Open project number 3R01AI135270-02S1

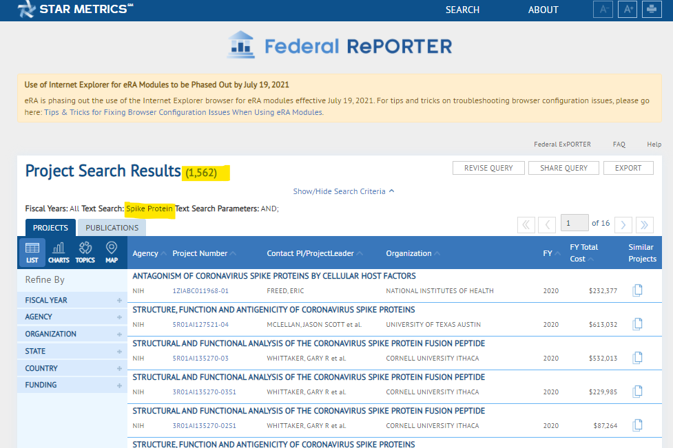(x=205, y=426)
